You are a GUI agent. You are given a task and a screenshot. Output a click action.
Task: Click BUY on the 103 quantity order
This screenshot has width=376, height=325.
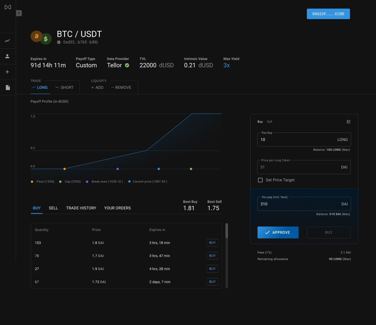point(212,243)
